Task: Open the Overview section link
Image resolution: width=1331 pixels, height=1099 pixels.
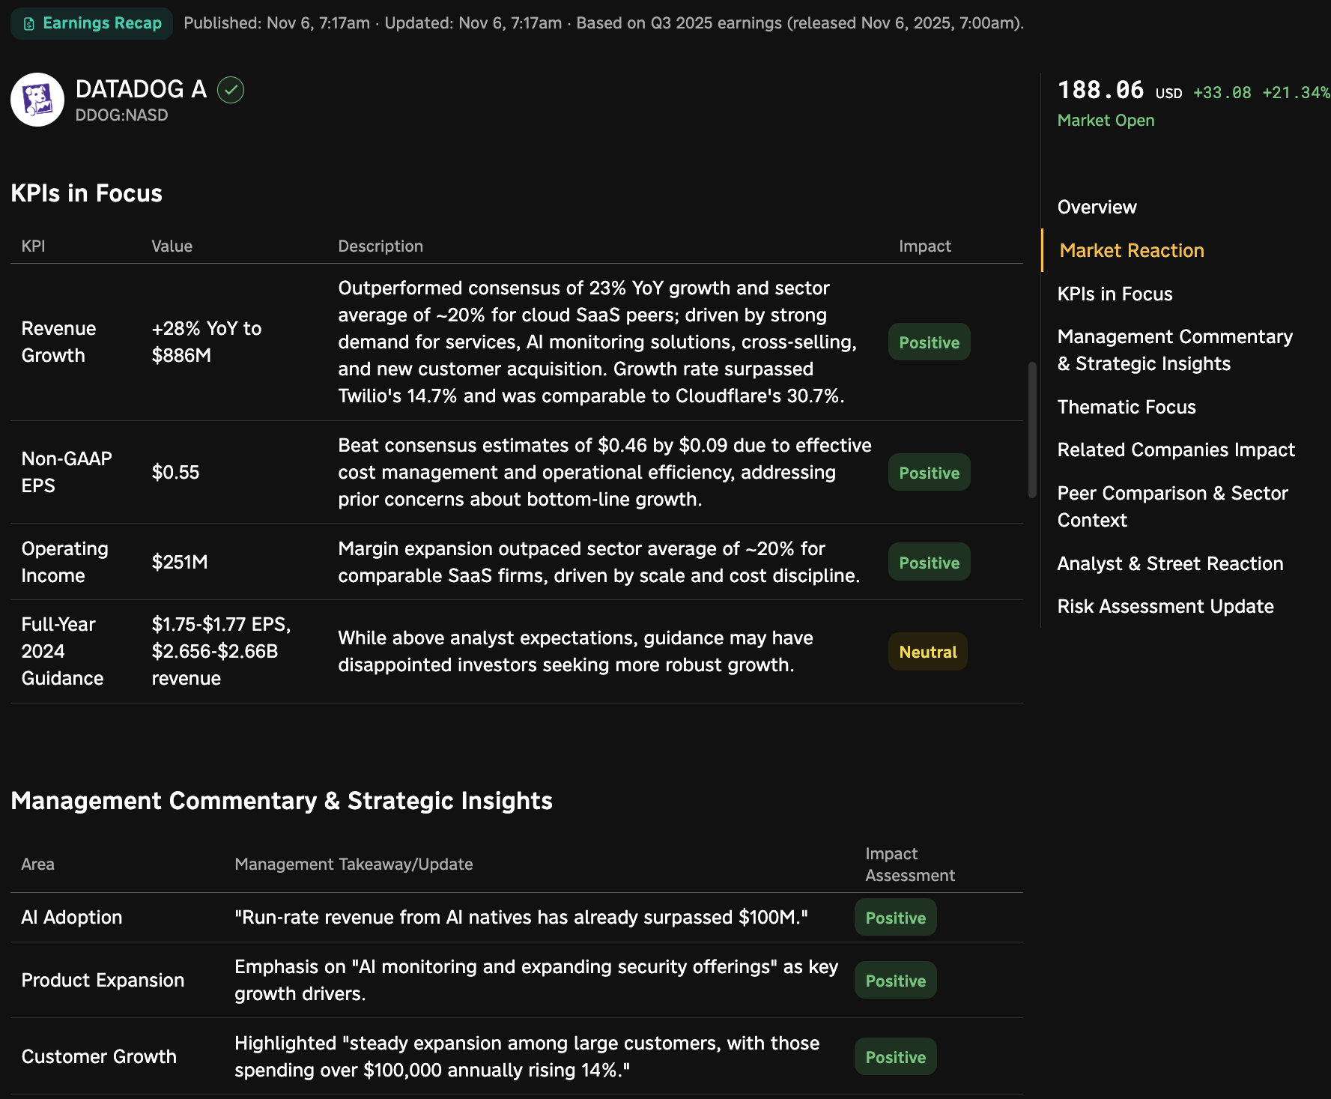Action: click(x=1097, y=208)
